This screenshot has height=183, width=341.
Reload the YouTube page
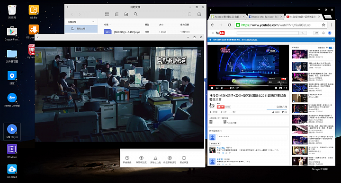tap(229, 25)
